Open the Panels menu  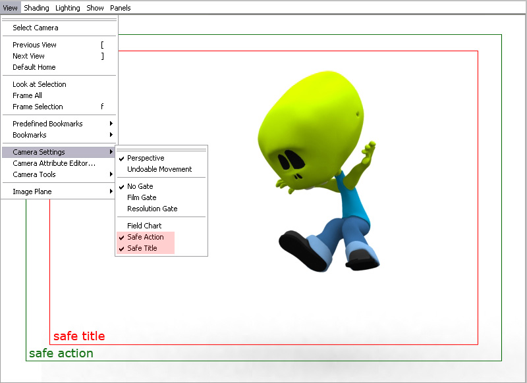pyautogui.click(x=120, y=8)
